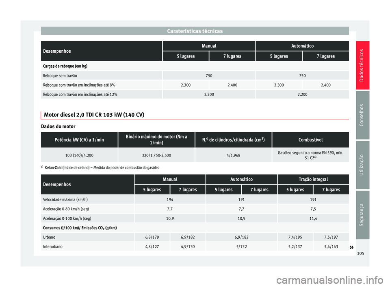This screenshot has width=390, height=287.
Task: Select the 4/1.968 cylinder value cell
Action: 233,155
